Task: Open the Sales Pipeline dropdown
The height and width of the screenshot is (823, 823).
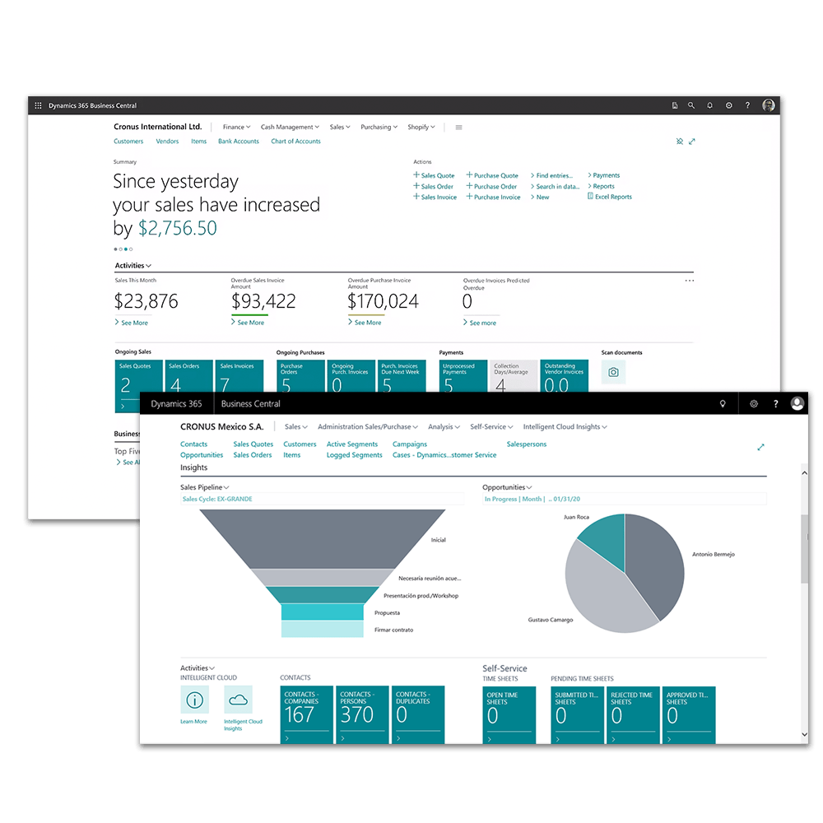Action: pos(205,487)
